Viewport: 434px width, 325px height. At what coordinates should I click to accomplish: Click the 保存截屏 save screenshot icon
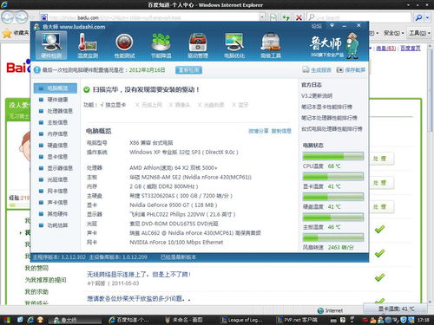pos(339,69)
